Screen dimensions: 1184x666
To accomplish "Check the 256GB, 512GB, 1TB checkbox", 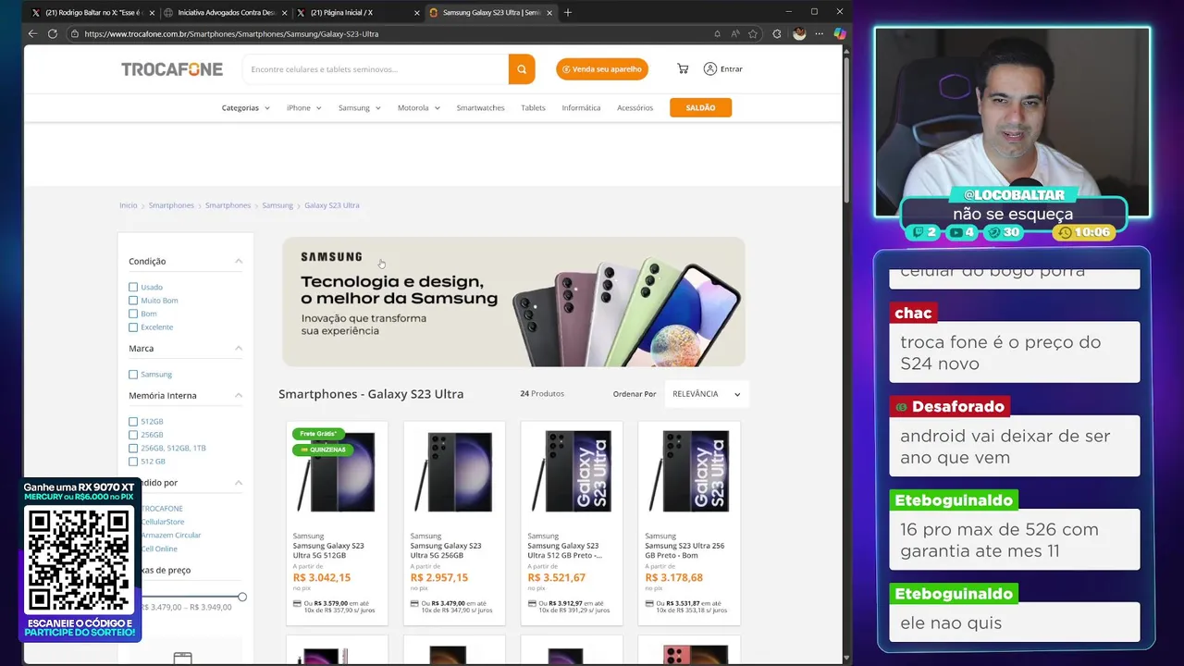I will (133, 448).
